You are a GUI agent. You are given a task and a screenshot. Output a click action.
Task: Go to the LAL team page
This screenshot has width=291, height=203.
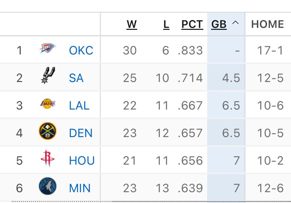(x=79, y=106)
